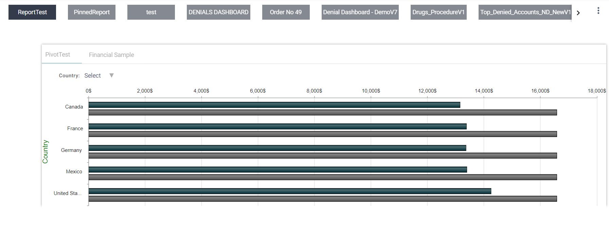Select the PivotTest tab
Screen dimensions: 609x234
click(58, 55)
